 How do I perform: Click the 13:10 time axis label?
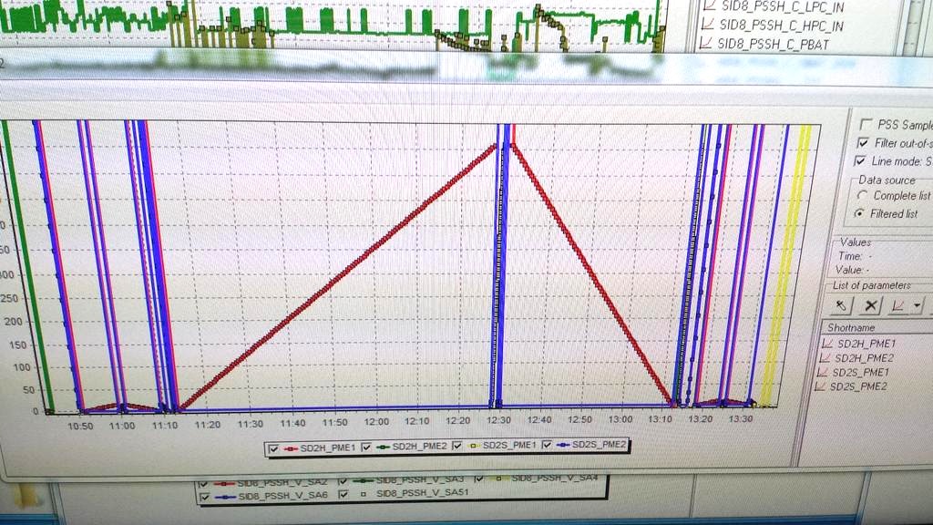click(661, 419)
